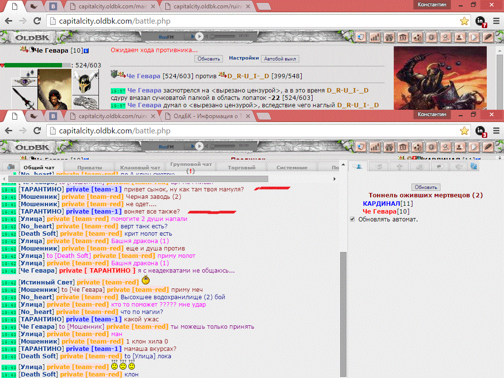Click the right arrow of chat horizontal scrollbar
The height and width of the screenshot is (378, 504).
[335, 179]
